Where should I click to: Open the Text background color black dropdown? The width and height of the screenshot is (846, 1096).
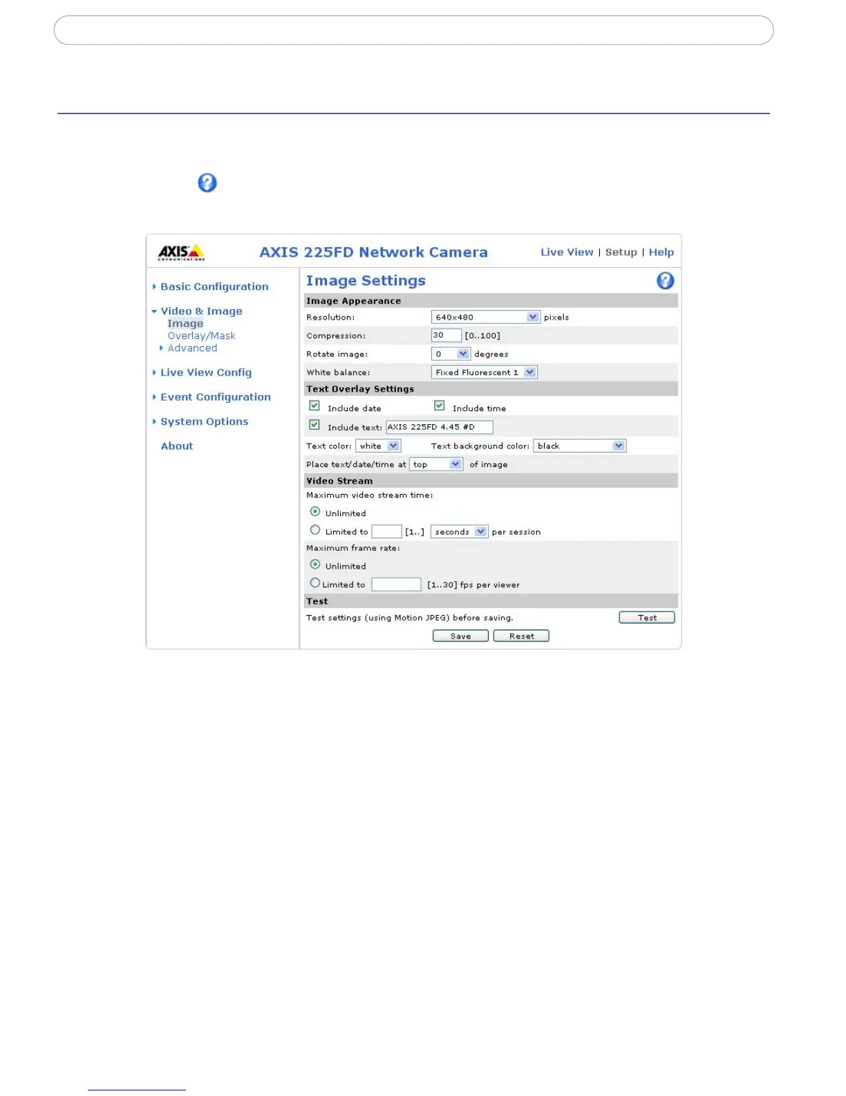tap(580, 446)
